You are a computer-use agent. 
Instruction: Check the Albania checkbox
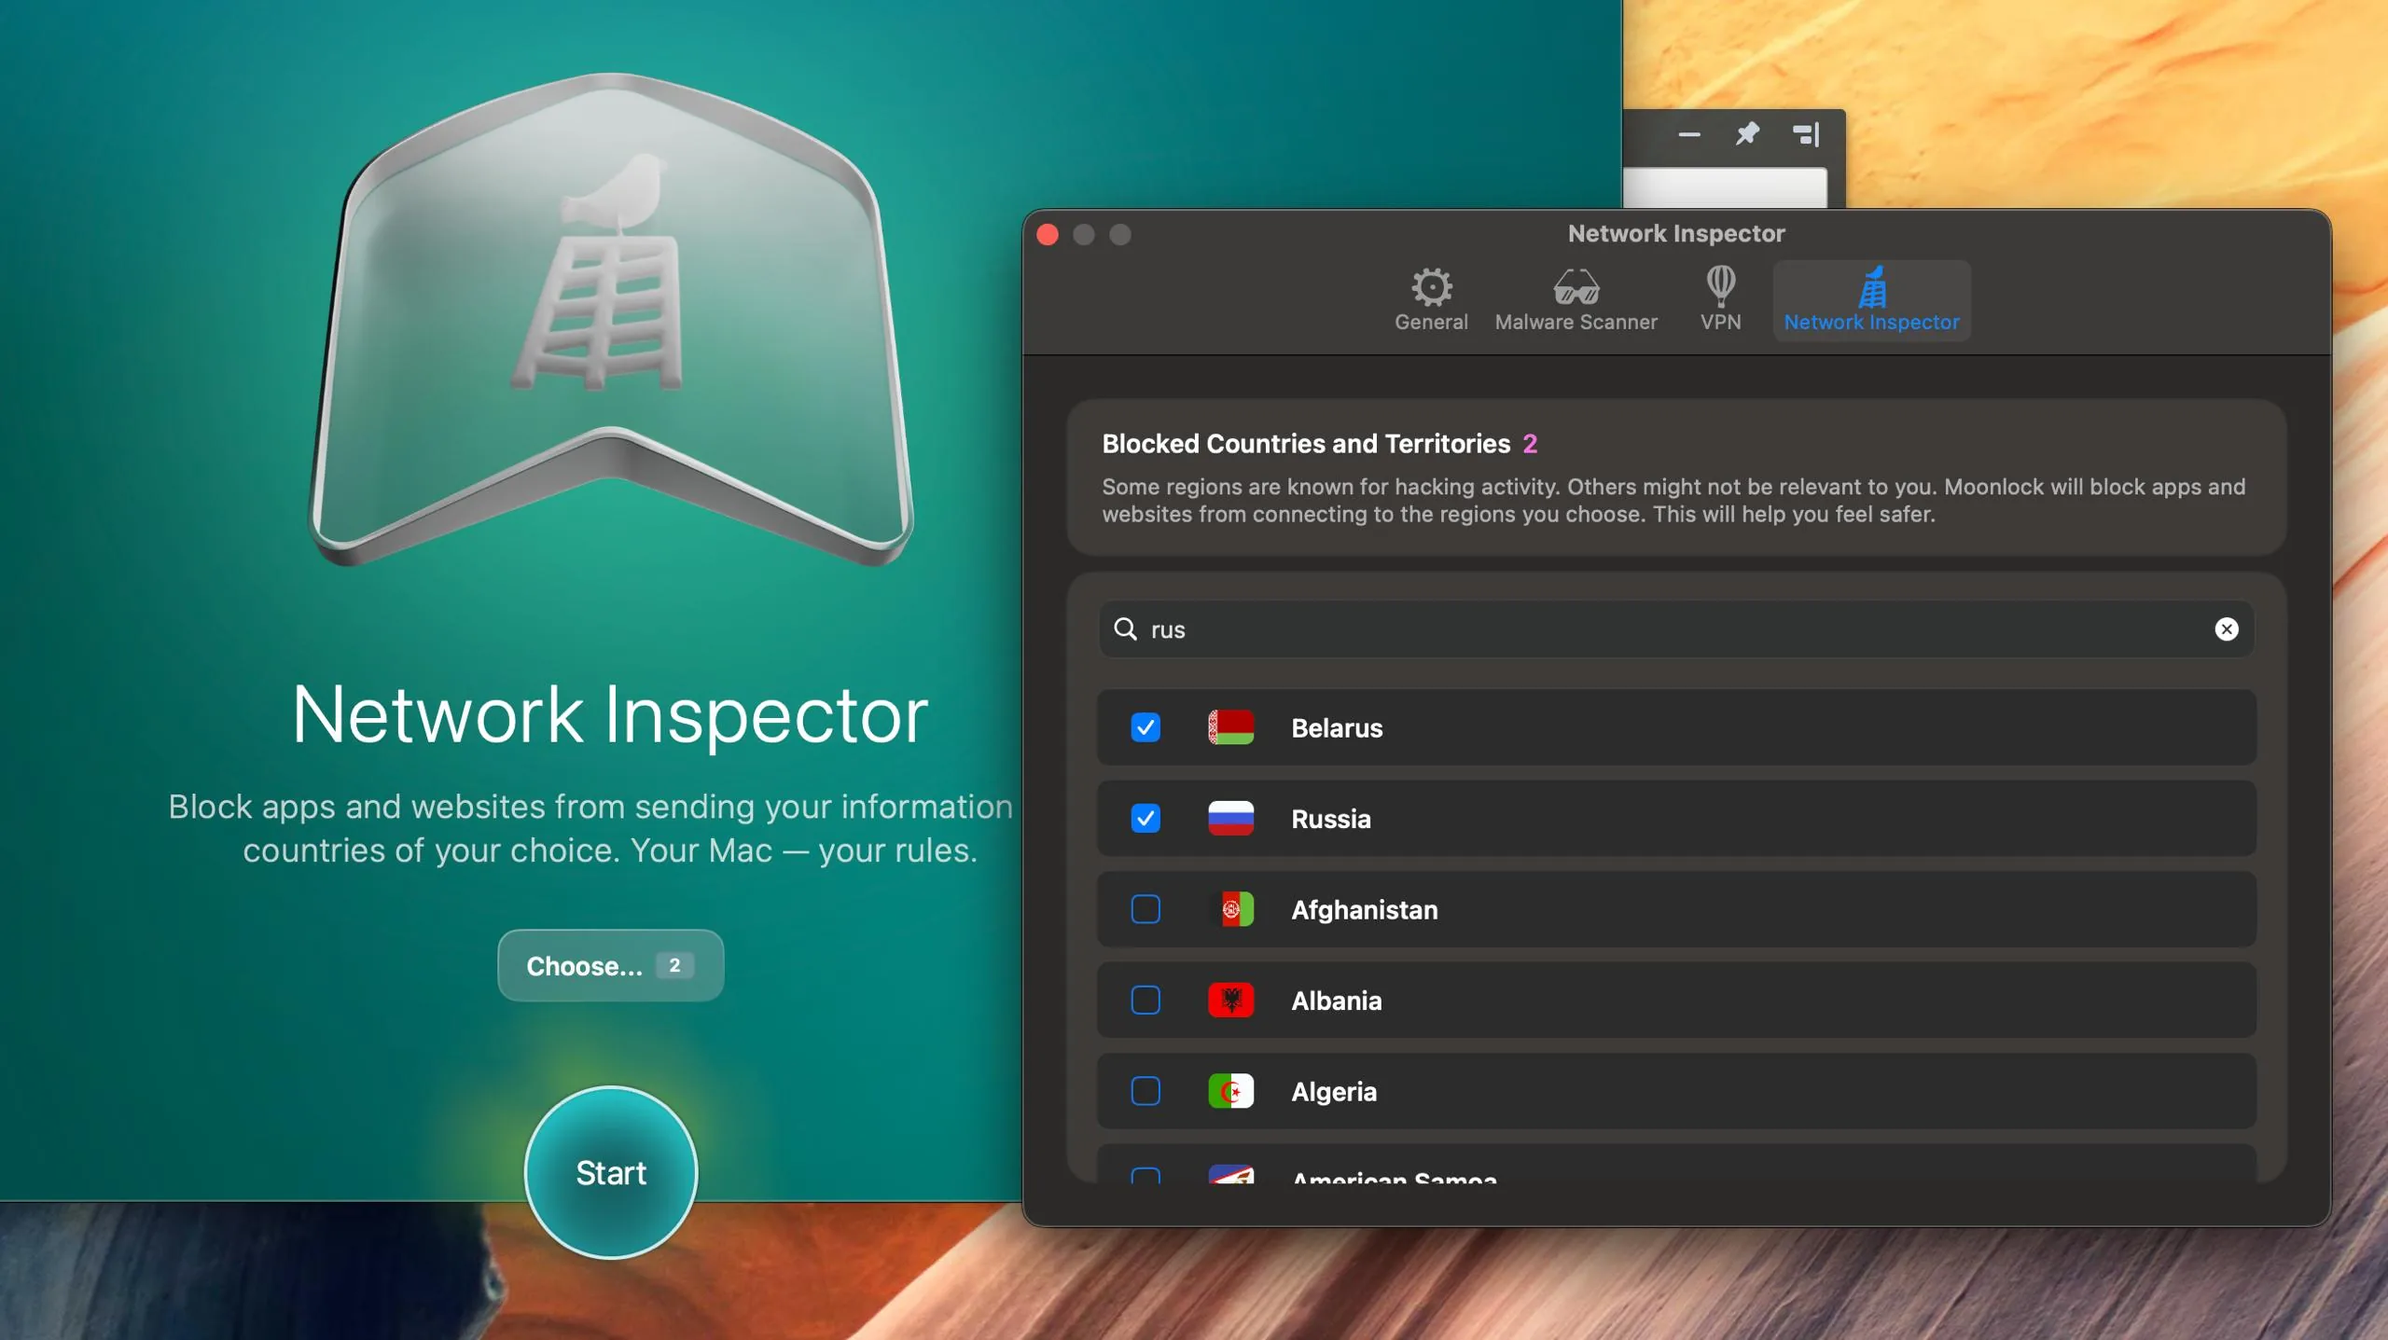[x=1145, y=1000]
